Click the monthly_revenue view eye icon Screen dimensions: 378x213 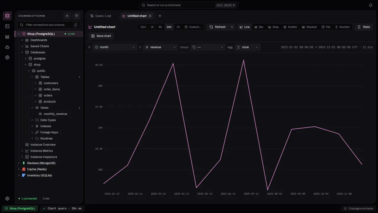pyautogui.click(x=40, y=114)
